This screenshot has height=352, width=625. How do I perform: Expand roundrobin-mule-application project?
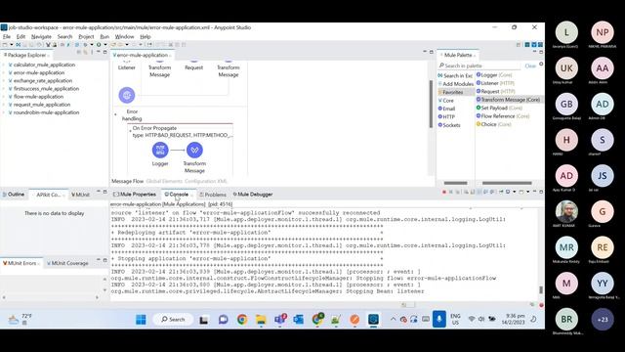[x=4, y=112]
